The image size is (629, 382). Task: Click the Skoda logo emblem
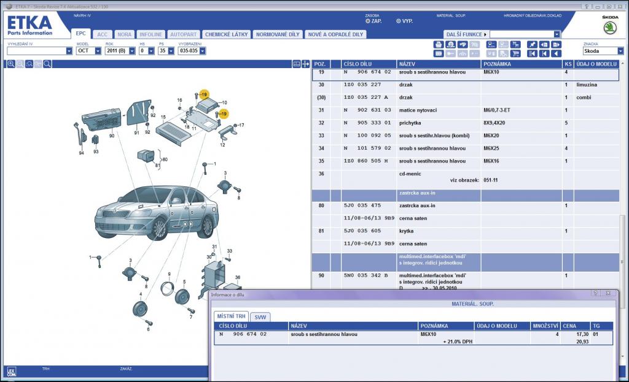pos(610,28)
